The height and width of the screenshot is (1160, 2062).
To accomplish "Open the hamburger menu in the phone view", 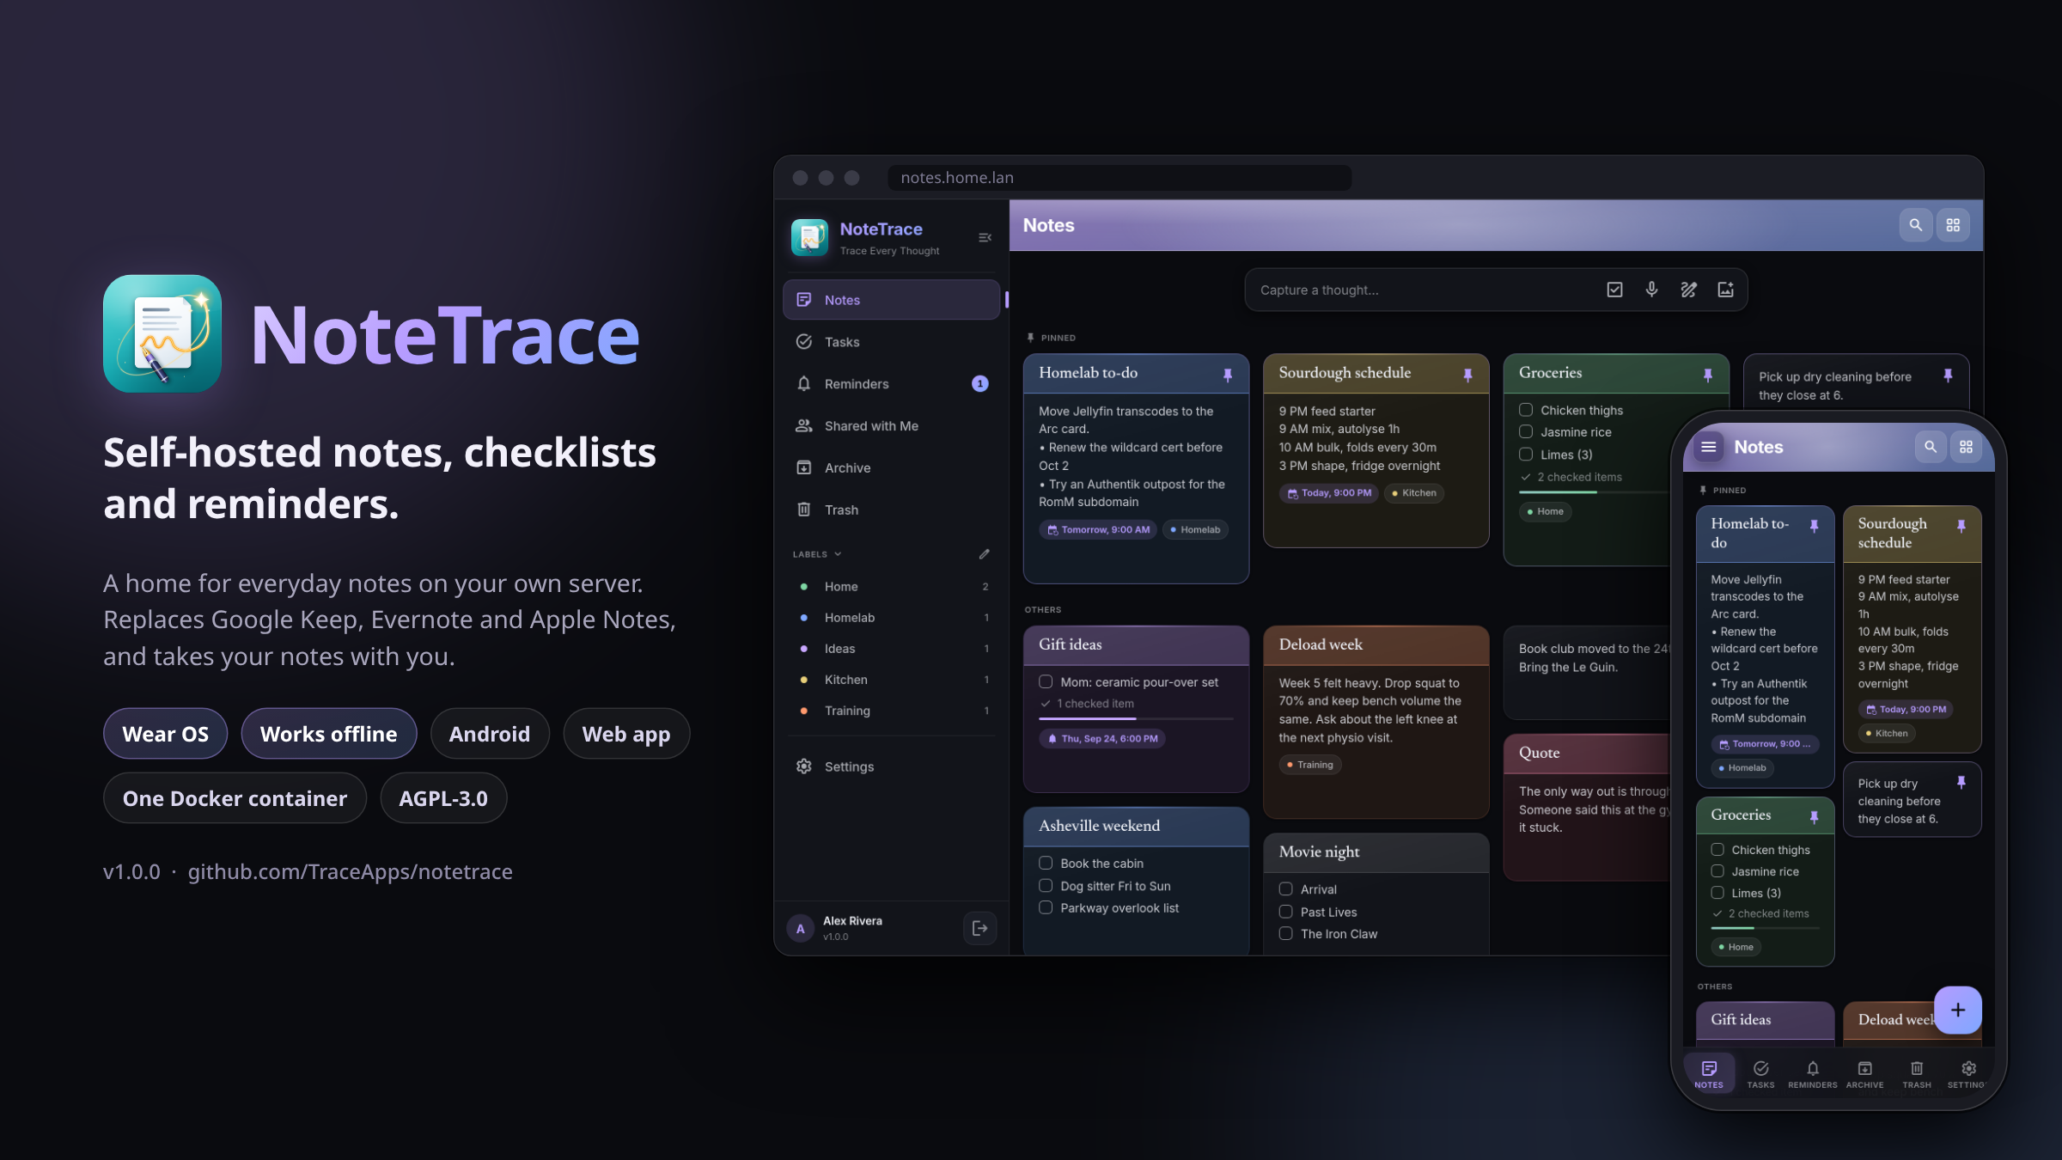I will click(x=1709, y=447).
